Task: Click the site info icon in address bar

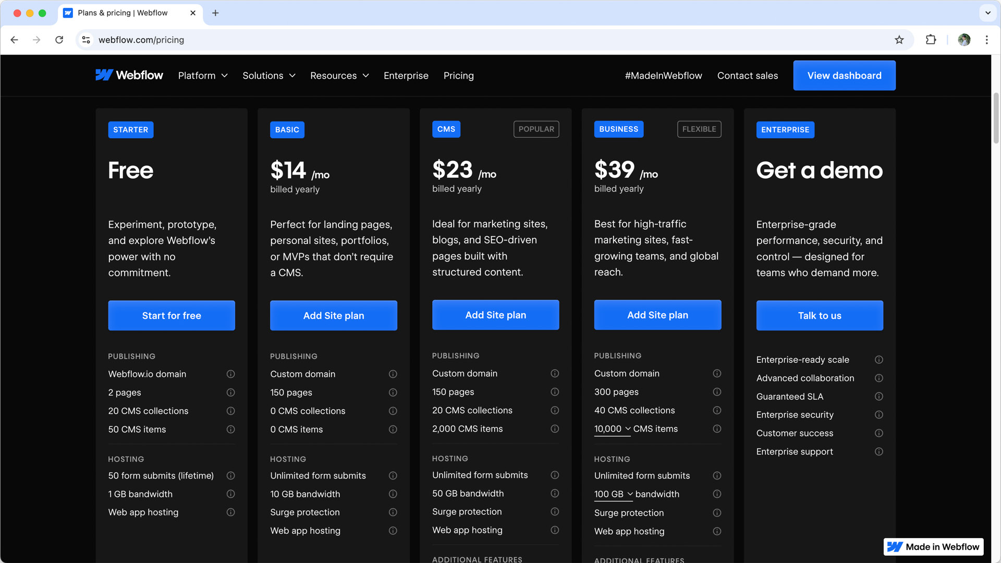Action: (87, 40)
